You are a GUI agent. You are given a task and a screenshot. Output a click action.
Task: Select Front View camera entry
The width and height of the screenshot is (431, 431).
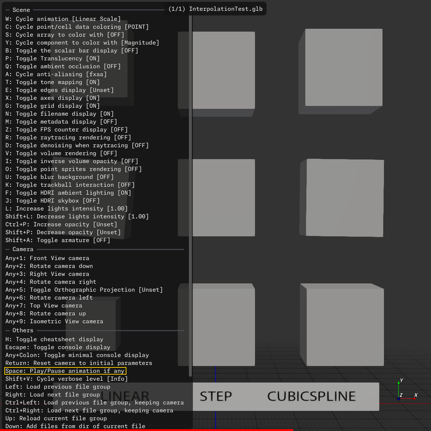coord(47,258)
